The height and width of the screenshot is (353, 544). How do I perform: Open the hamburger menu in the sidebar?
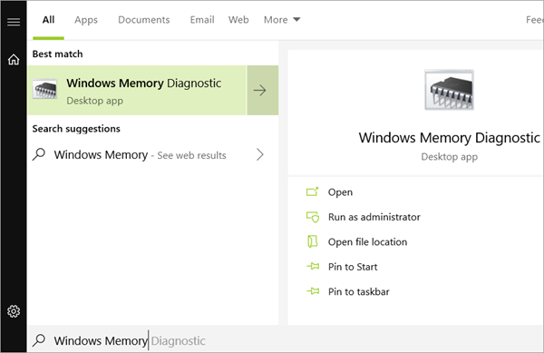(14, 22)
